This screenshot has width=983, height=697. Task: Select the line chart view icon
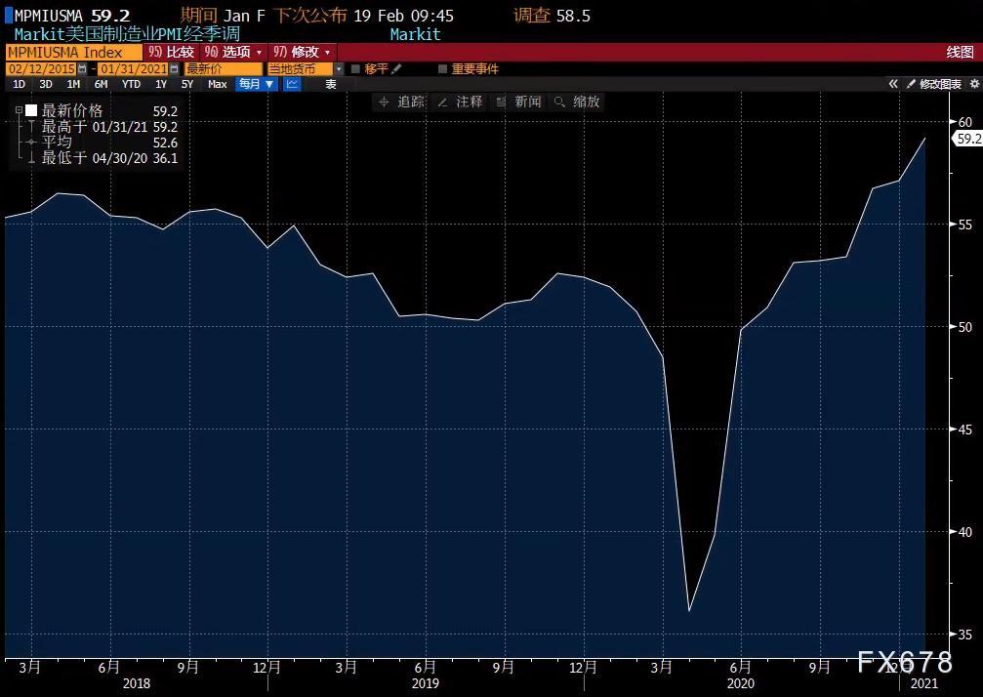pos(292,84)
